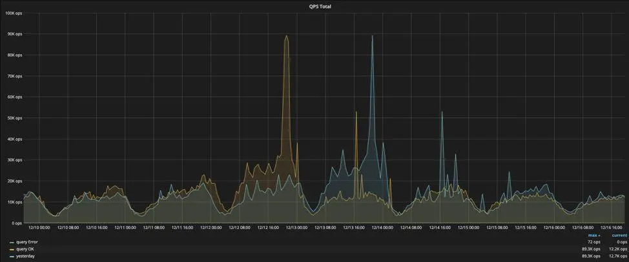The width and height of the screenshot is (629, 262).
Task: Click the 12/14 00:00 time axis label
Action: click(383, 228)
